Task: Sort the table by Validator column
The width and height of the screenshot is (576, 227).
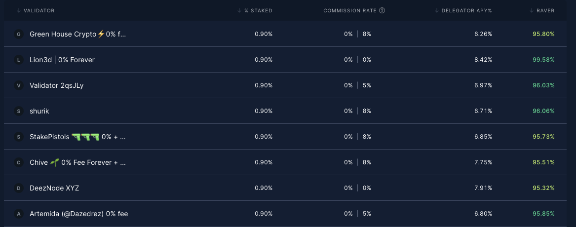Action: tap(36, 11)
